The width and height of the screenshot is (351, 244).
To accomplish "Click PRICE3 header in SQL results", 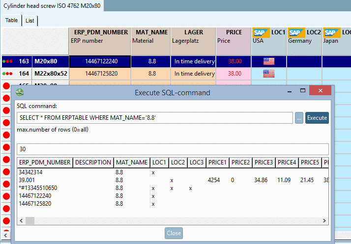I will pos(263,163).
